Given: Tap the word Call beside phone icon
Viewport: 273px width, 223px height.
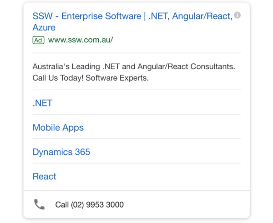Looking at the screenshot, I should [x=62, y=205].
